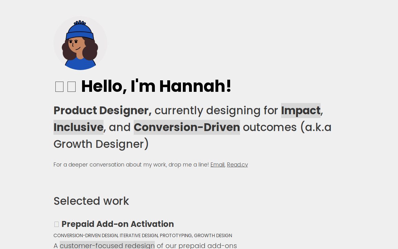Click Hannah's avatar illustration
Image resolution: width=398 pixels, height=249 pixels.
pyautogui.click(x=80, y=43)
